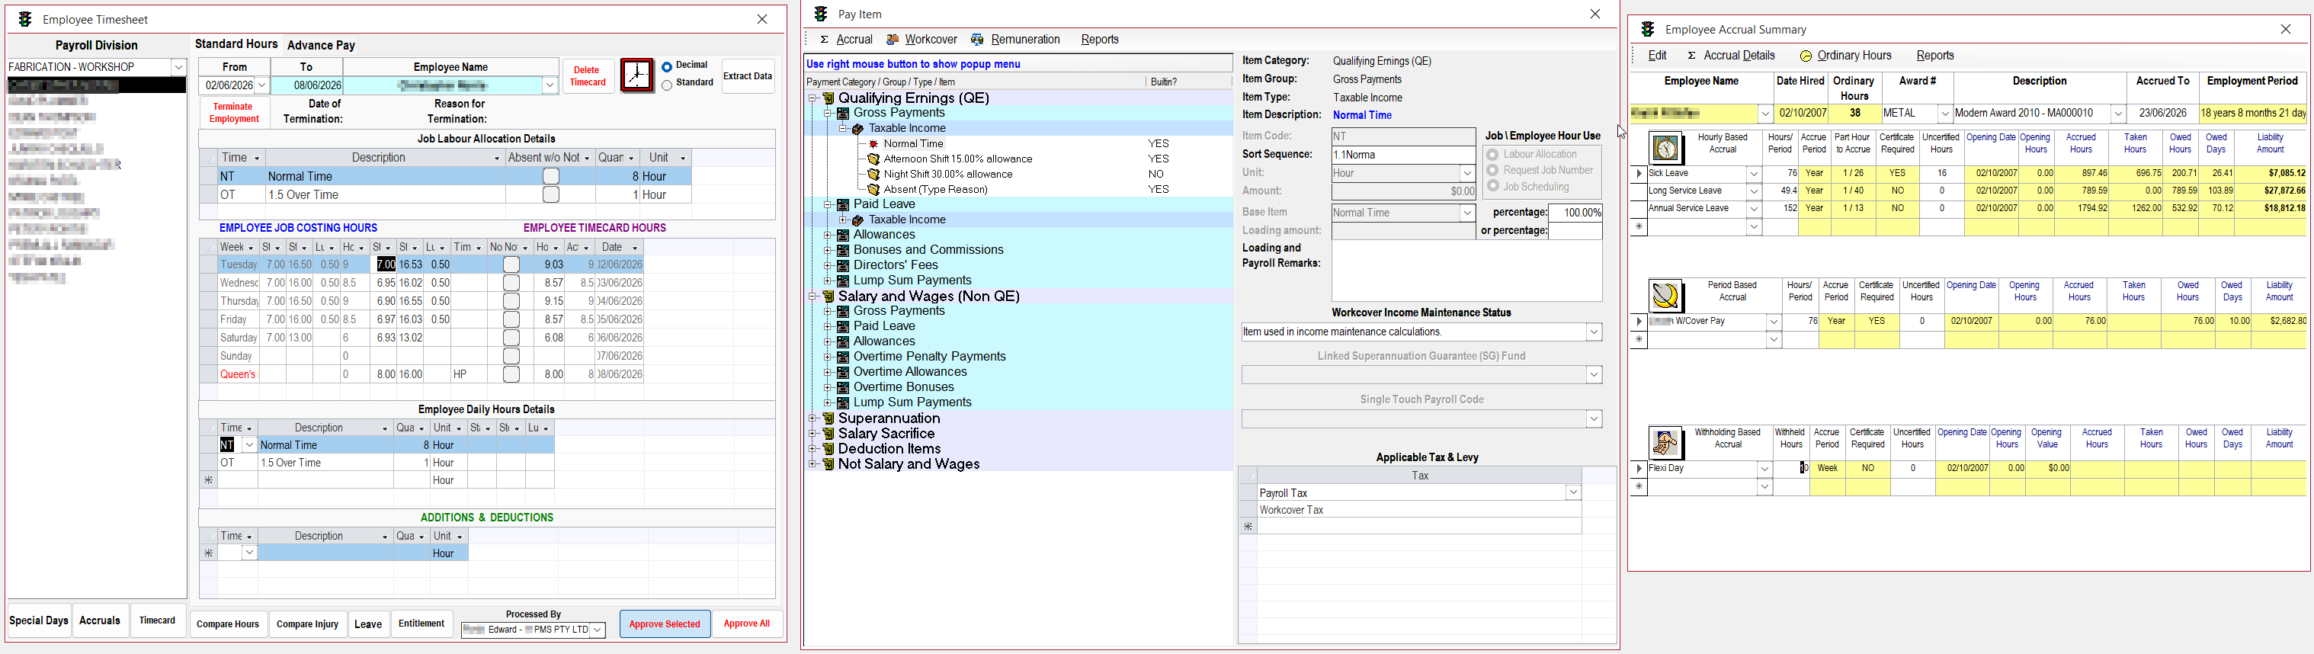Tick the Friday timecard checkbox
Image resolution: width=2314 pixels, height=654 pixels.
[511, 319]
